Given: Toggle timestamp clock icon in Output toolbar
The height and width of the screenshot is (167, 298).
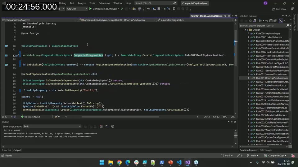Looking at the screenshot, I should coord(113,126).
